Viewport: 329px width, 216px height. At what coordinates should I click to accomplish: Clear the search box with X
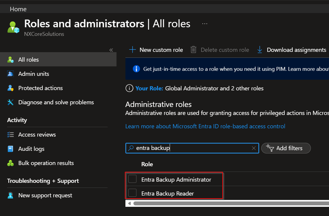tap(254, 148)
